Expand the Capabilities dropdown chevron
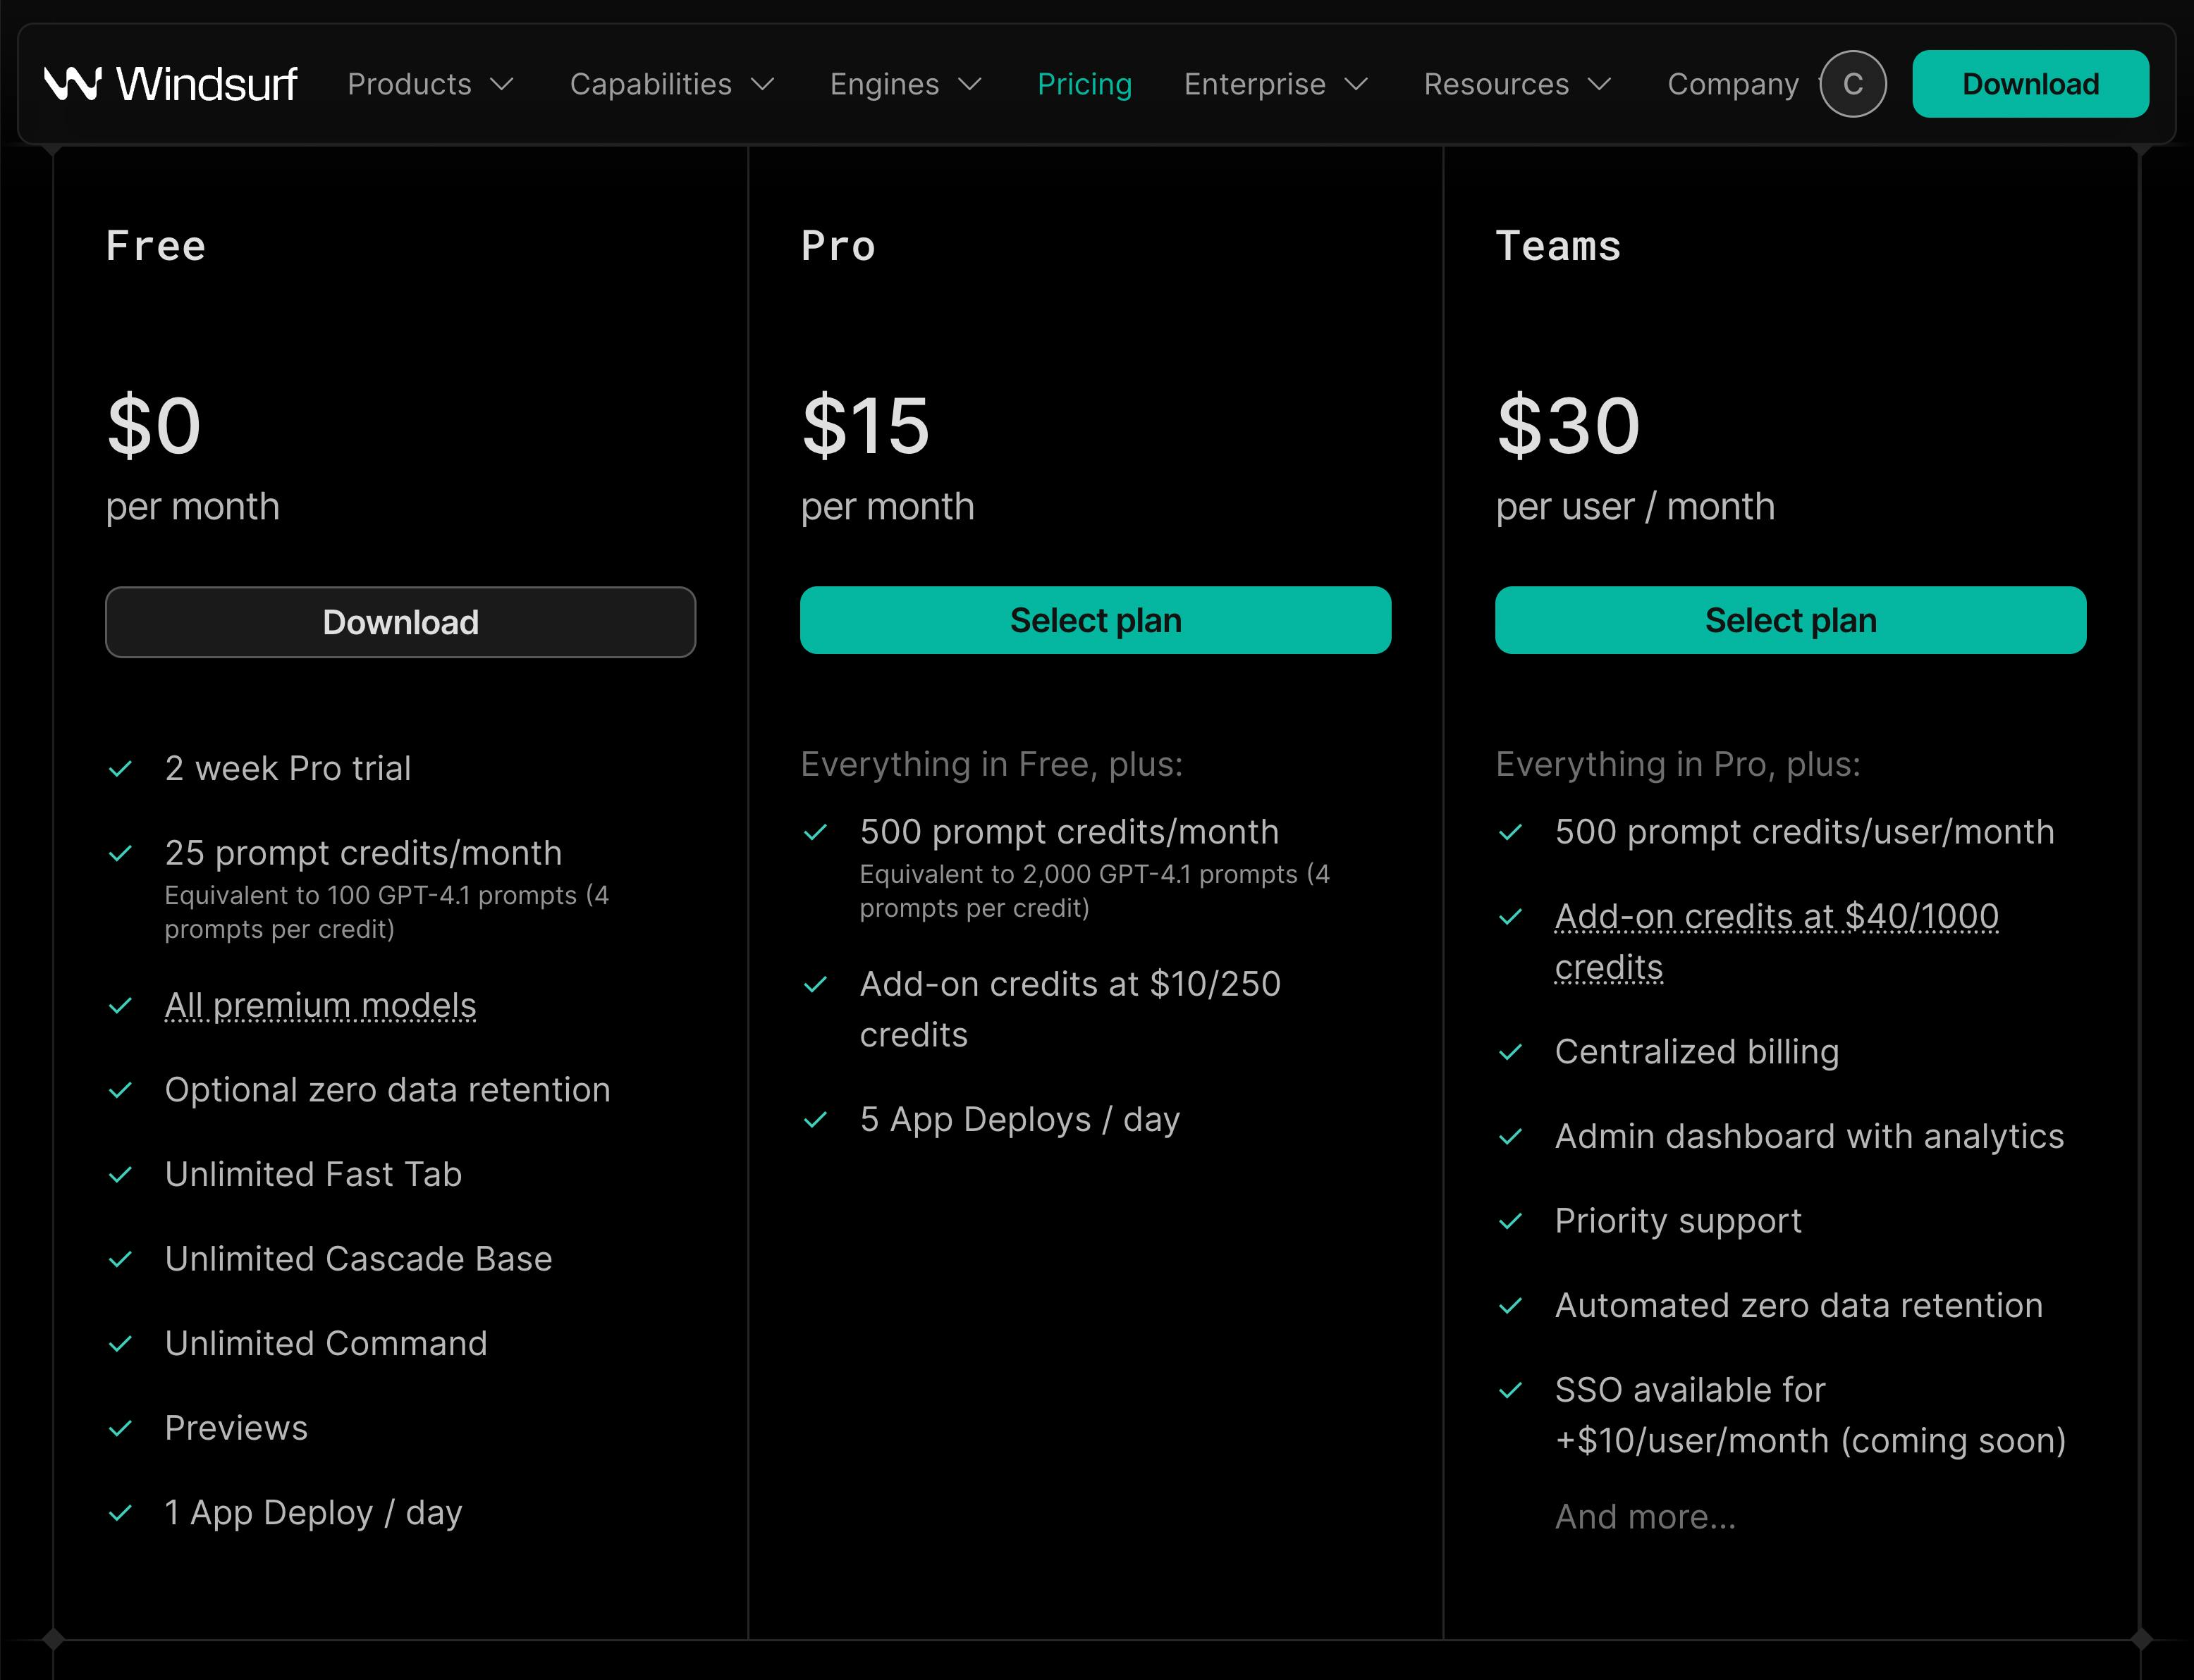 pos(762,84)
